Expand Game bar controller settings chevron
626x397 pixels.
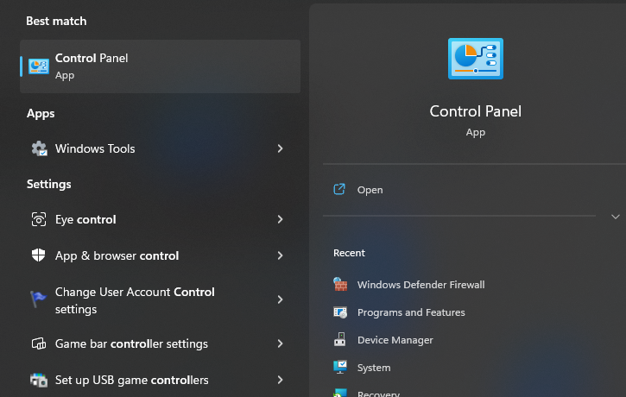281,343
